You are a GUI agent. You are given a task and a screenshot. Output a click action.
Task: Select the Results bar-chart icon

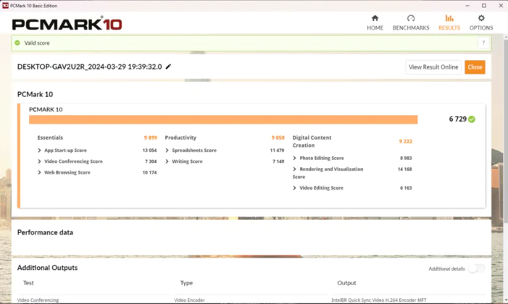449,18
